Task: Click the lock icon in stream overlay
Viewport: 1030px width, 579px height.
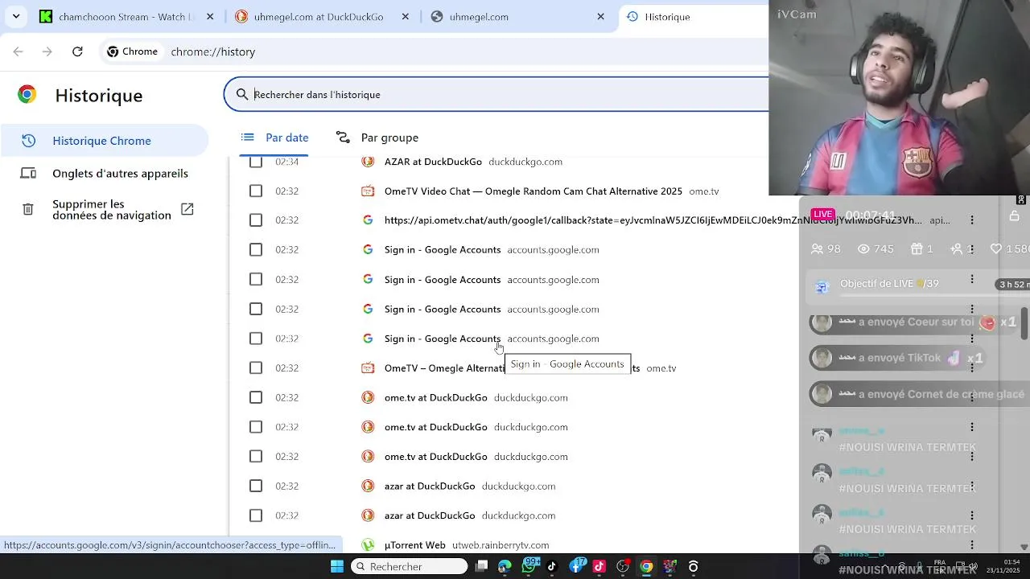Action: [1014, 216]
